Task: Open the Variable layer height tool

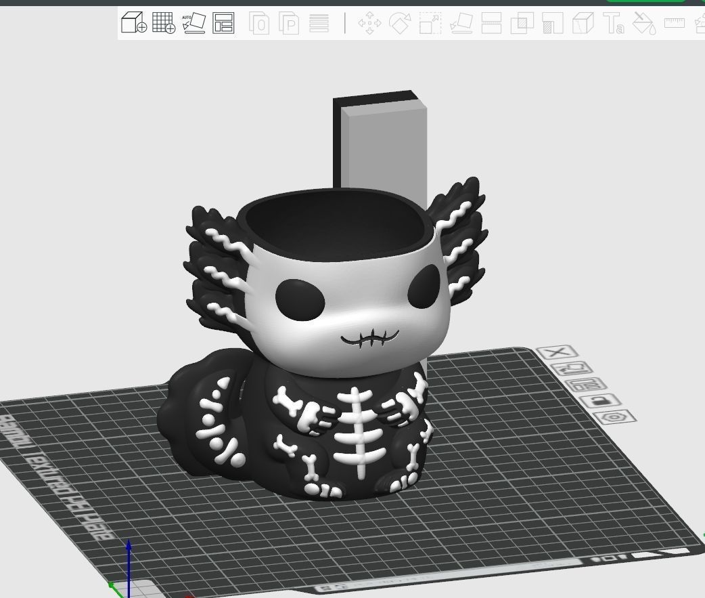Action: click(319, 23)
